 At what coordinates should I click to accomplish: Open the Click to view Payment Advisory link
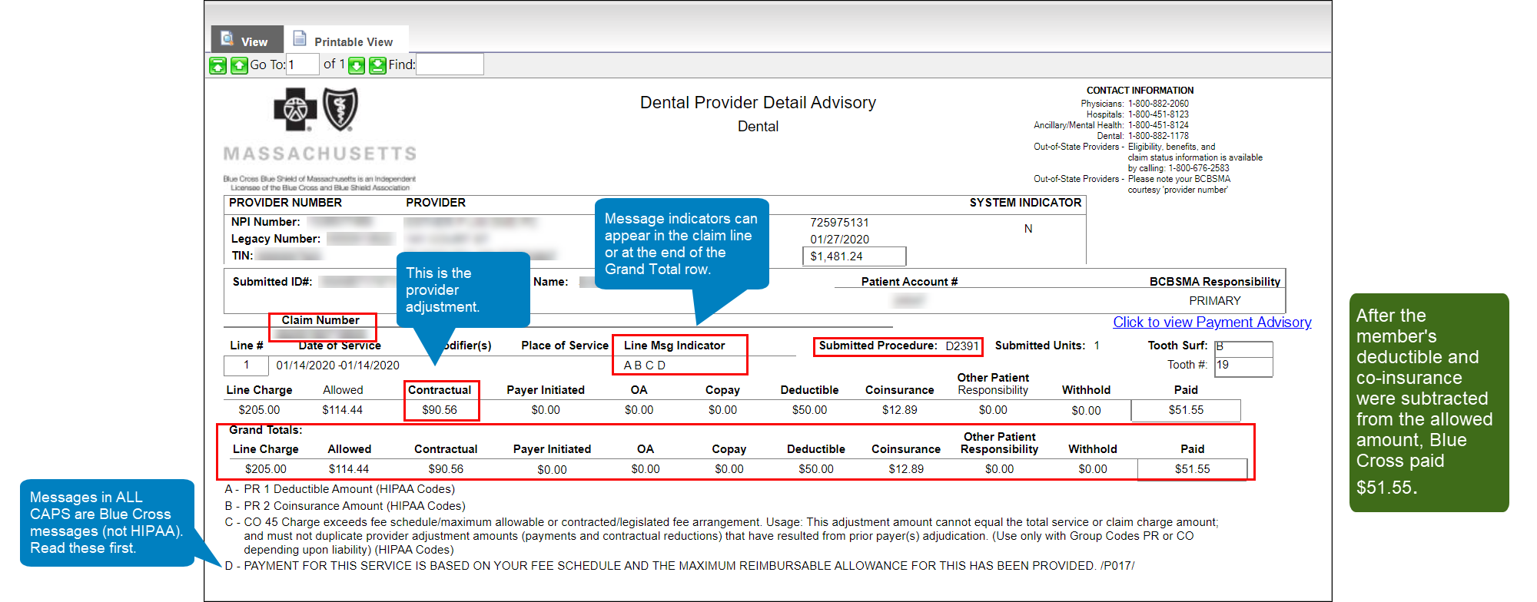tap(1212, 322)
